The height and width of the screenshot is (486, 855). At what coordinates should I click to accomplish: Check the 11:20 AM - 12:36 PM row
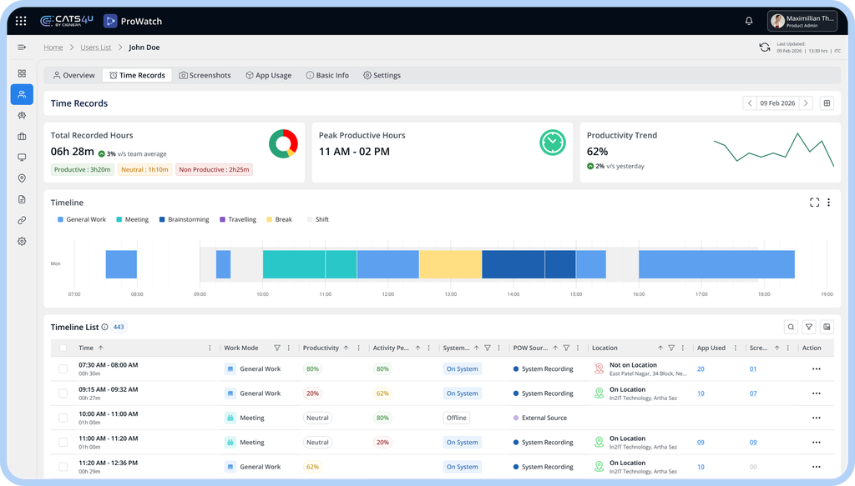(63, 467)
